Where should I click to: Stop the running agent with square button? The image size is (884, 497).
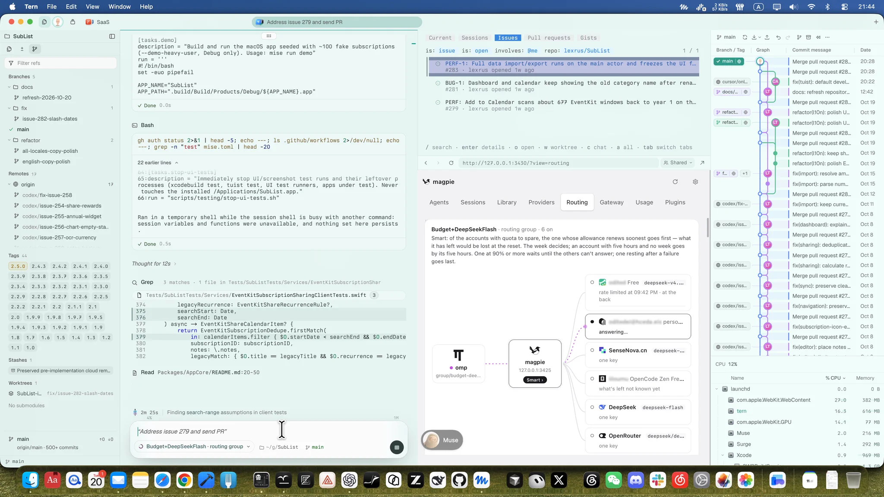397,447
